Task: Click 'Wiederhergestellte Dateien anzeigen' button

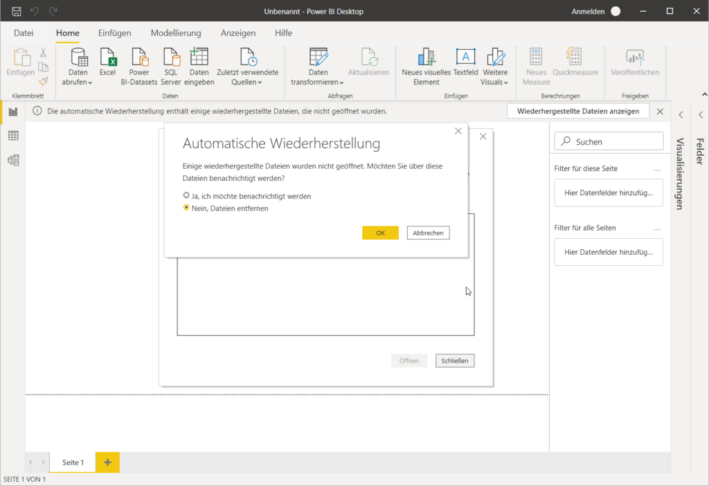Action: point(578,111)
